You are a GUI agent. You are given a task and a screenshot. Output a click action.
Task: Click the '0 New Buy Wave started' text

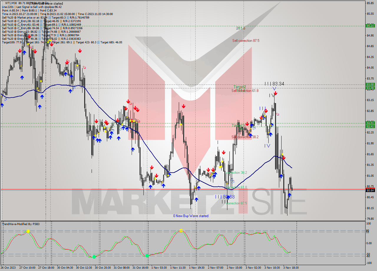point(191,216)
